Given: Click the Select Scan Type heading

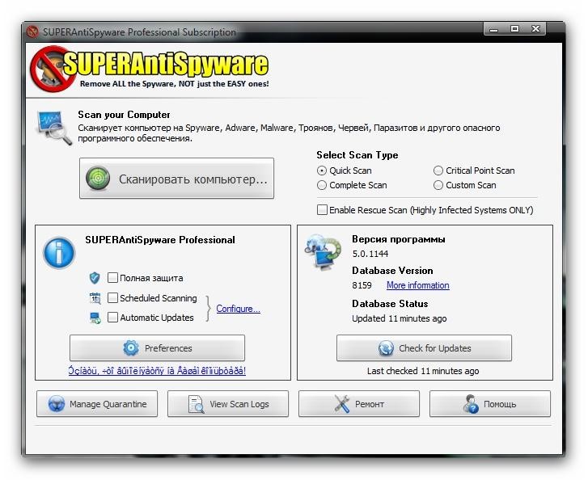Looking at the screenshot, I should click(357, 155).
